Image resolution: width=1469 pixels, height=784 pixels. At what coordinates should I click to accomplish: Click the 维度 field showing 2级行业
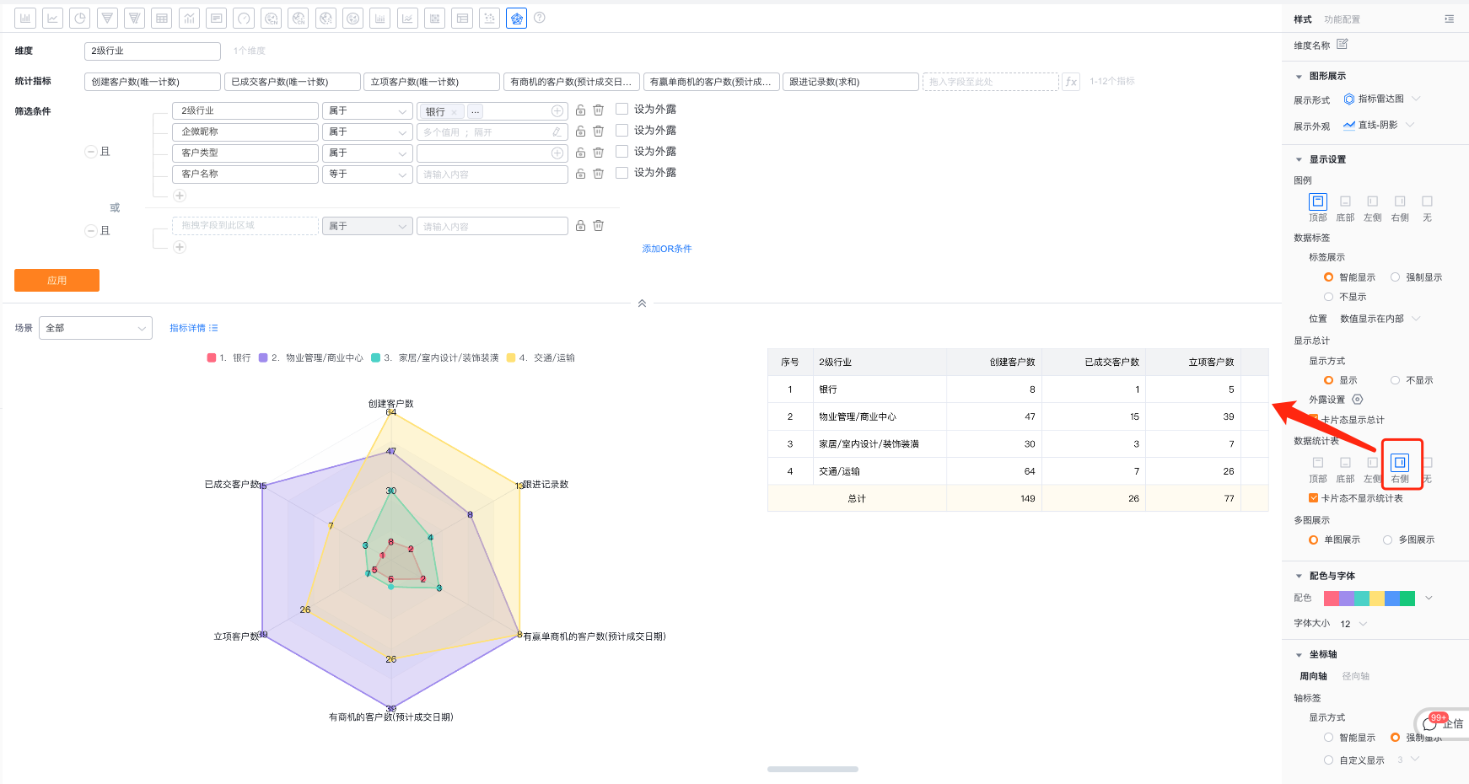(x=153, y=51)
